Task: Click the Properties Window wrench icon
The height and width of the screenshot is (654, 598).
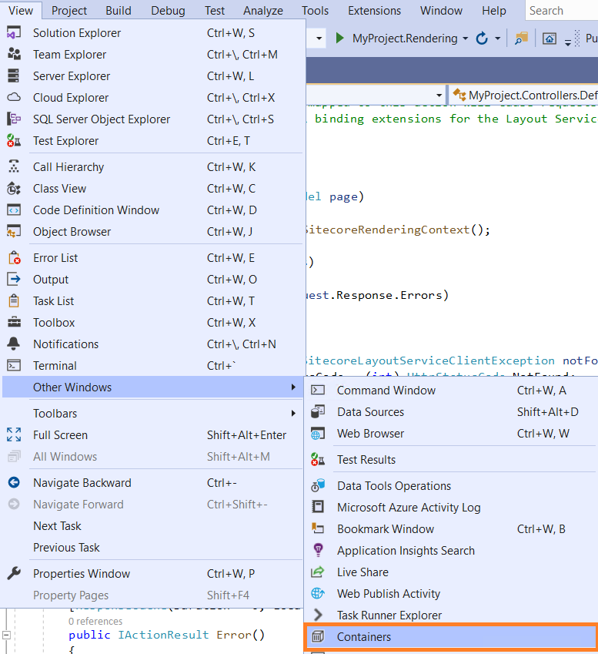Action: coord(14,573)
